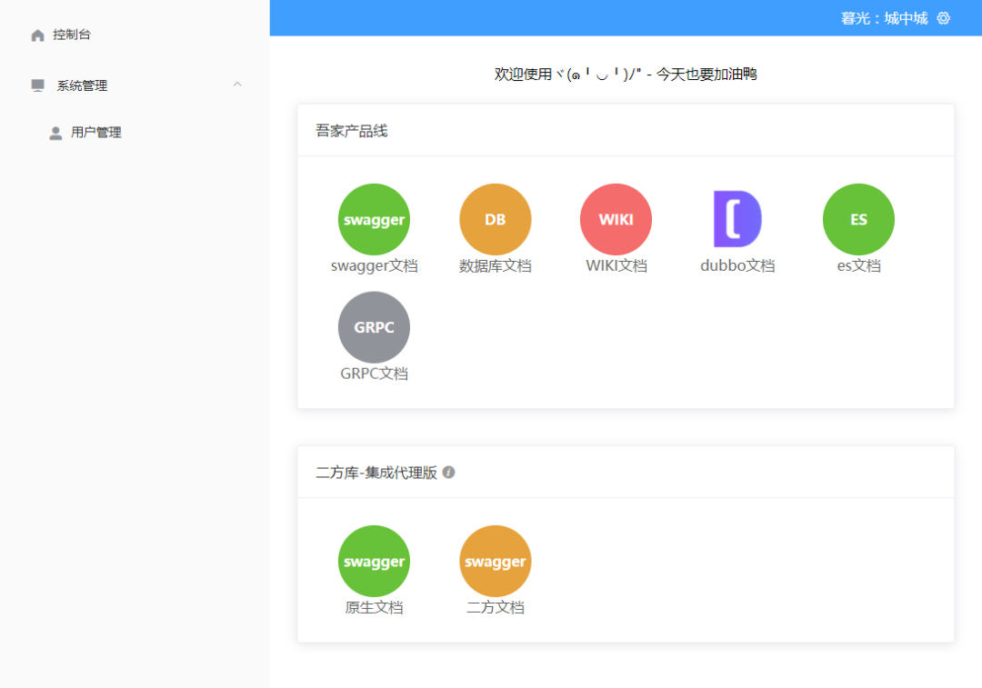Viewport: 982px width, 688px height.
Task: Click the settings gear in top bar
Action: tap(944, 18)
